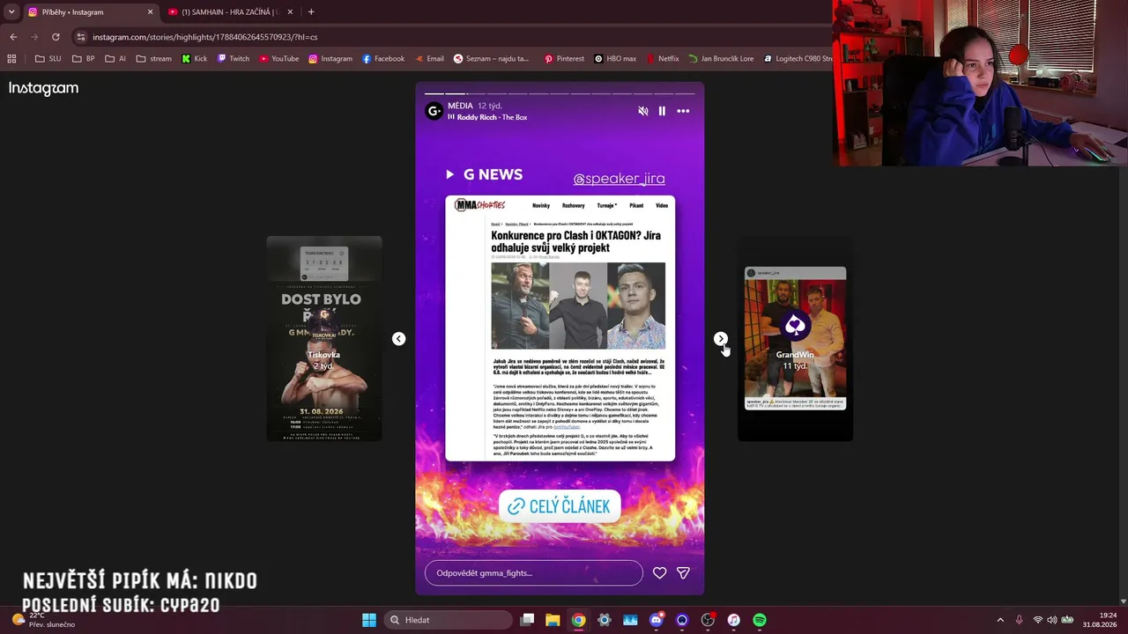Open the Tiskovka highlight preview
Viewport: 1128px width, 634px height.
pyautogui.click(x=324, y=339)
